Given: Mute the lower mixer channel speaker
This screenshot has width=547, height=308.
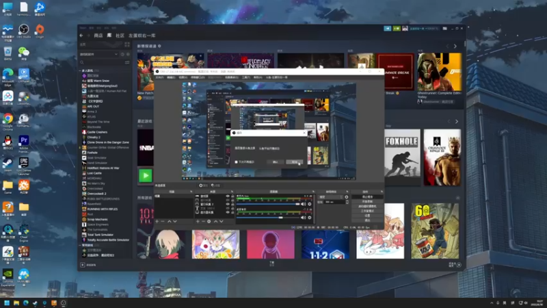Looking at the screenshot, I should 303,218.
